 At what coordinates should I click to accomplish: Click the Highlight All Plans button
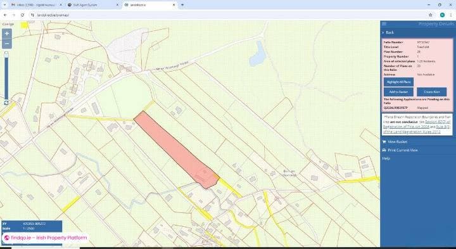coord(398,82)
